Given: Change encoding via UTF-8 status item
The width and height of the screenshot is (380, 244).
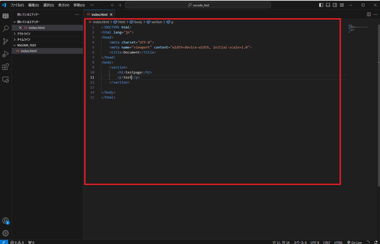Looking at the screenshot, I should (315, 242).
